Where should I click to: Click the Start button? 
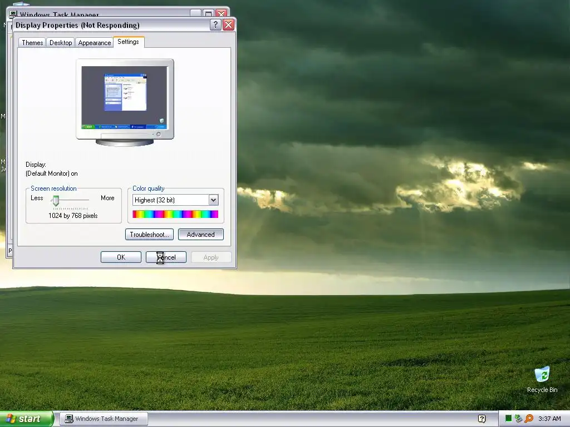pyautogui.click(x=27, y=419)
